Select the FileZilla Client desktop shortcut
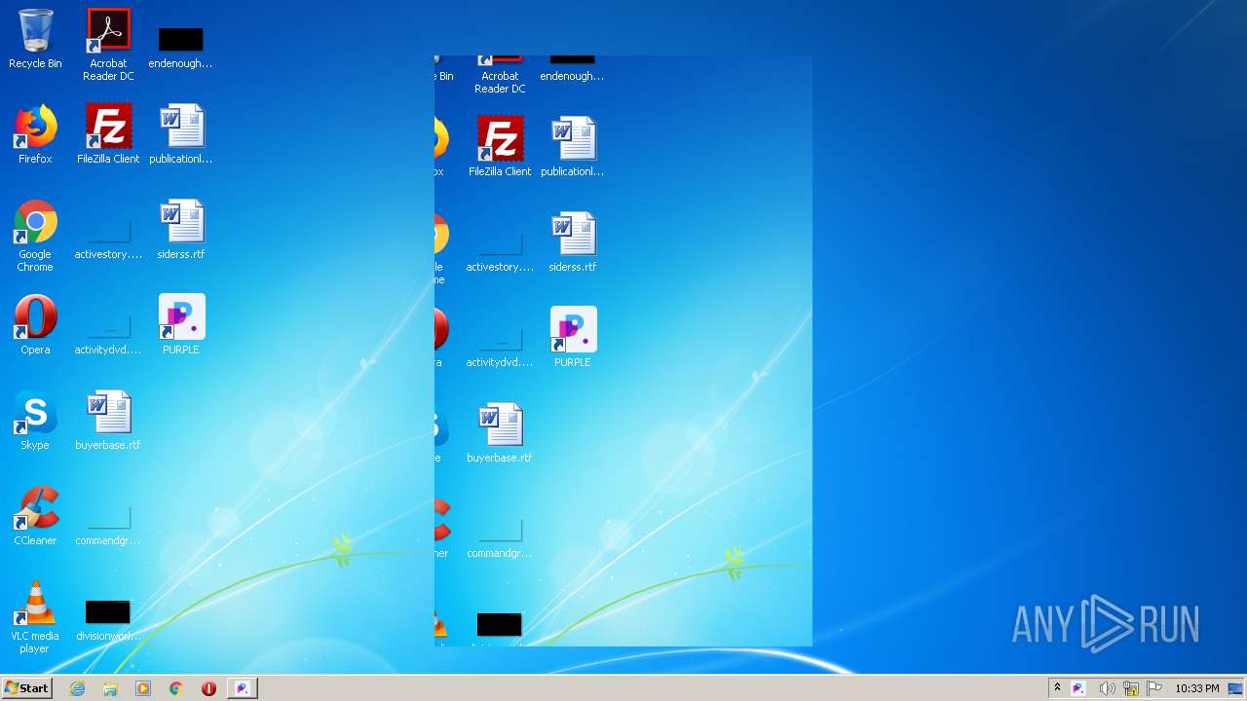Image resolution: width=1247 pixels, height=701 pixels. (x=108, y=134)
